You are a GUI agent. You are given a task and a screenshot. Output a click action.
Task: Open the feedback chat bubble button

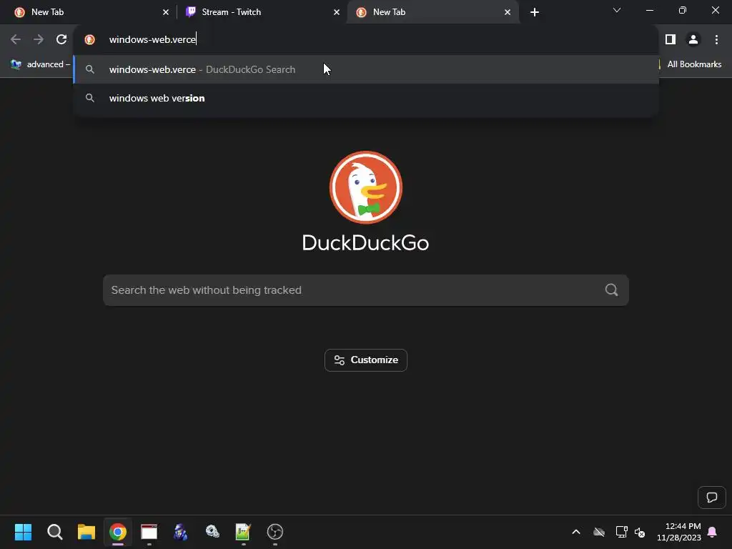click(x=711, y=498)
